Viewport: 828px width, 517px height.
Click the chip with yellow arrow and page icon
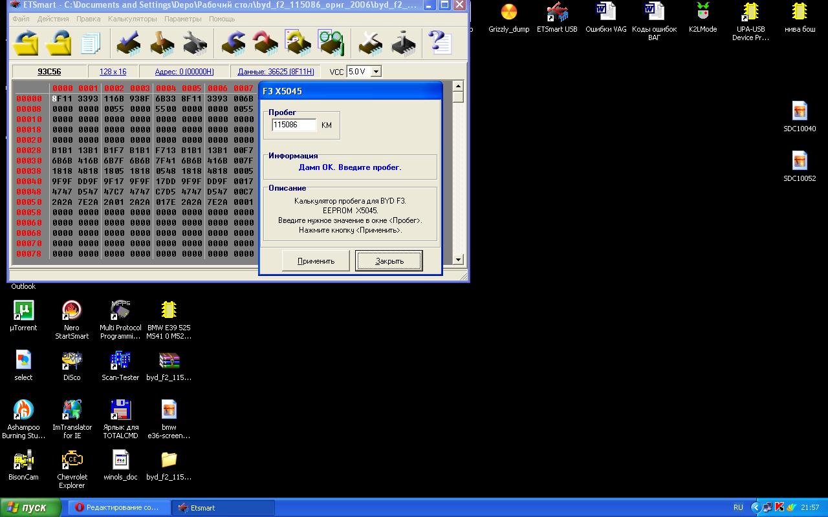pos(298,43)
